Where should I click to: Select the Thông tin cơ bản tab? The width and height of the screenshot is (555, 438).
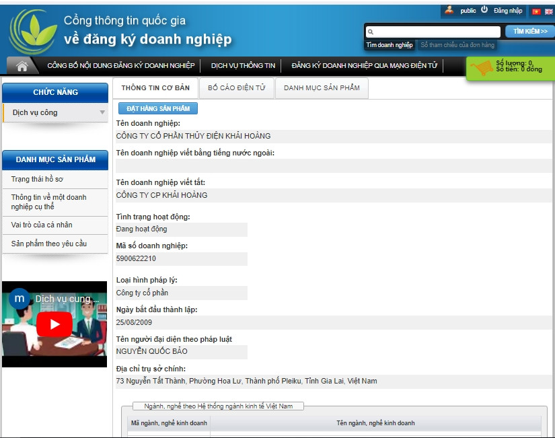pos(155,88)
